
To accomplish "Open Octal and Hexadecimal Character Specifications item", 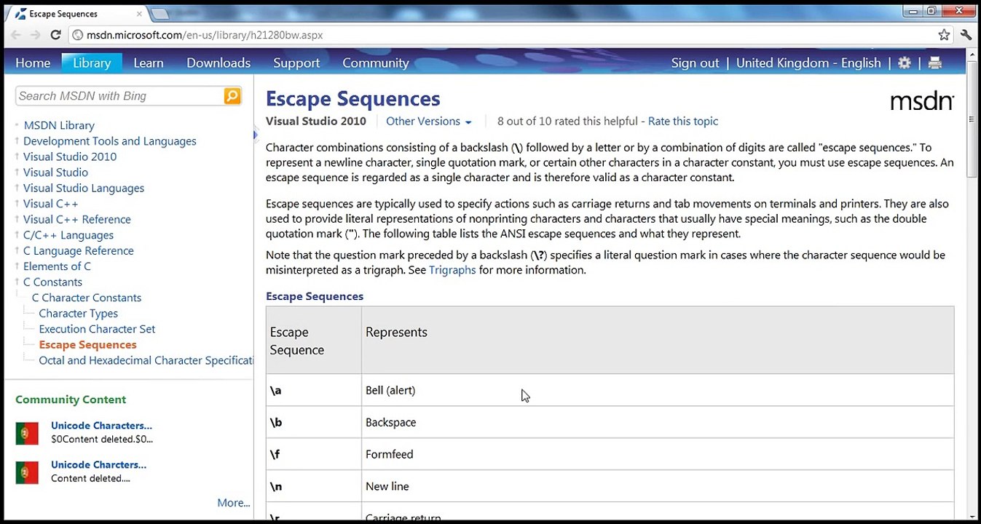I will click(x=146, y=360).
